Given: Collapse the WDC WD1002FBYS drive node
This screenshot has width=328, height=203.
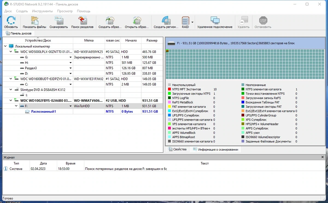Looking at the screenshot, I should coord(11,100).
